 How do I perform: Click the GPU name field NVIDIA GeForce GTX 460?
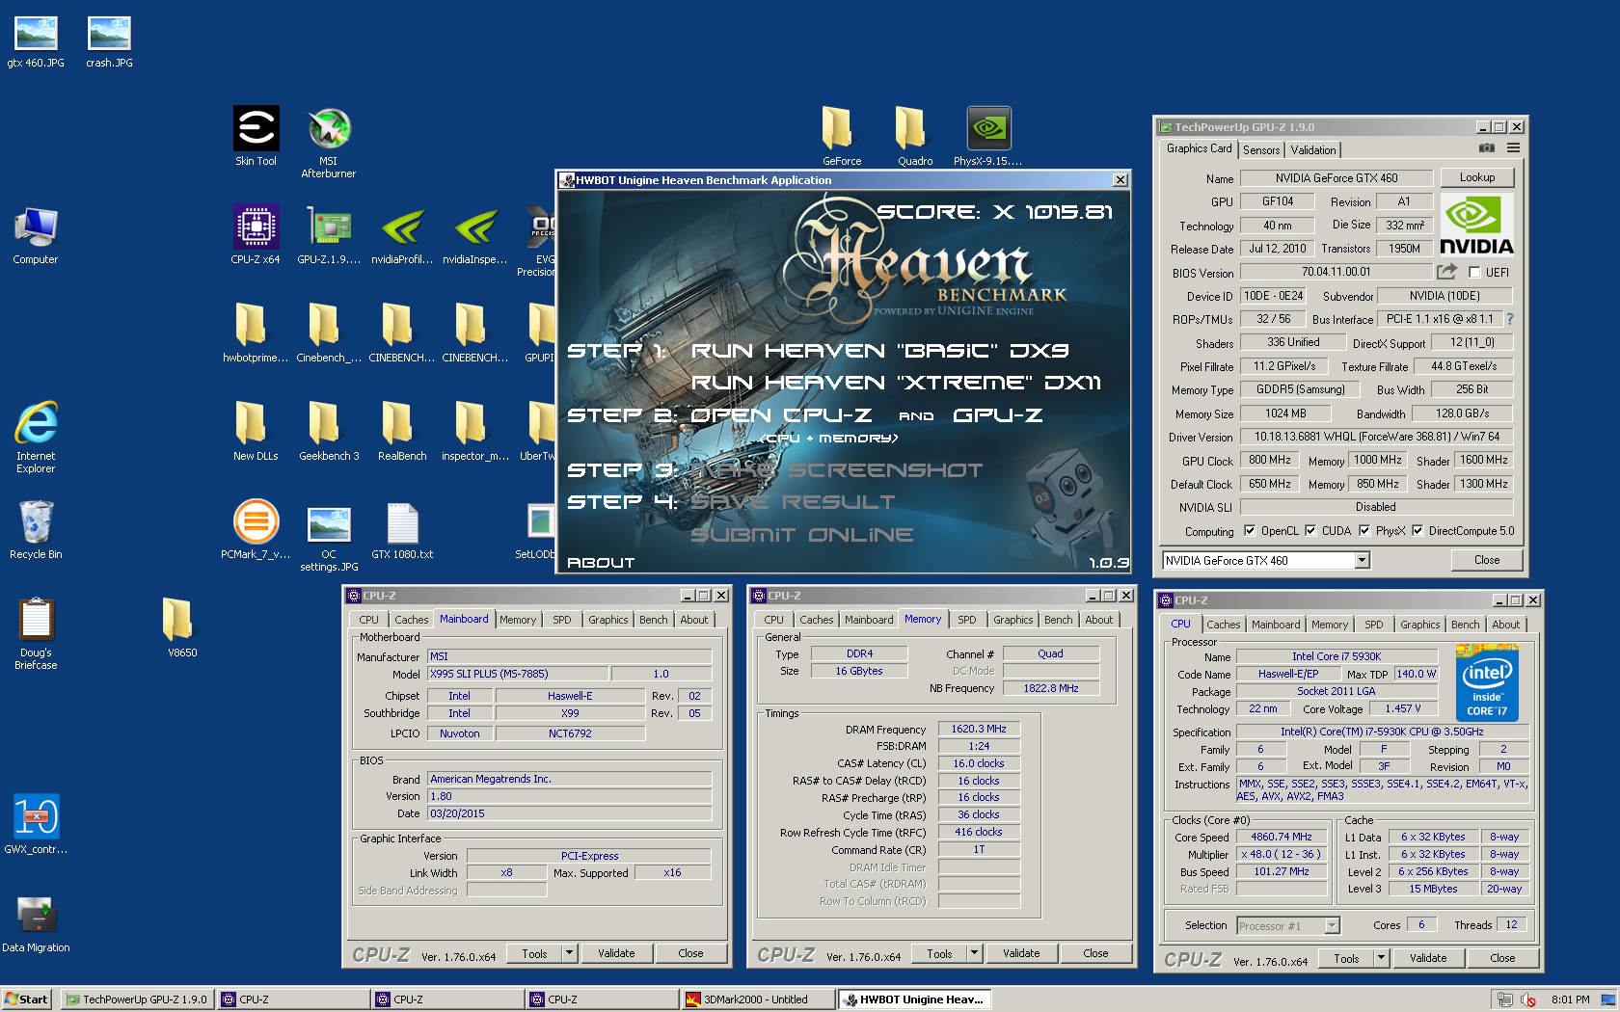pos(1336,177)
